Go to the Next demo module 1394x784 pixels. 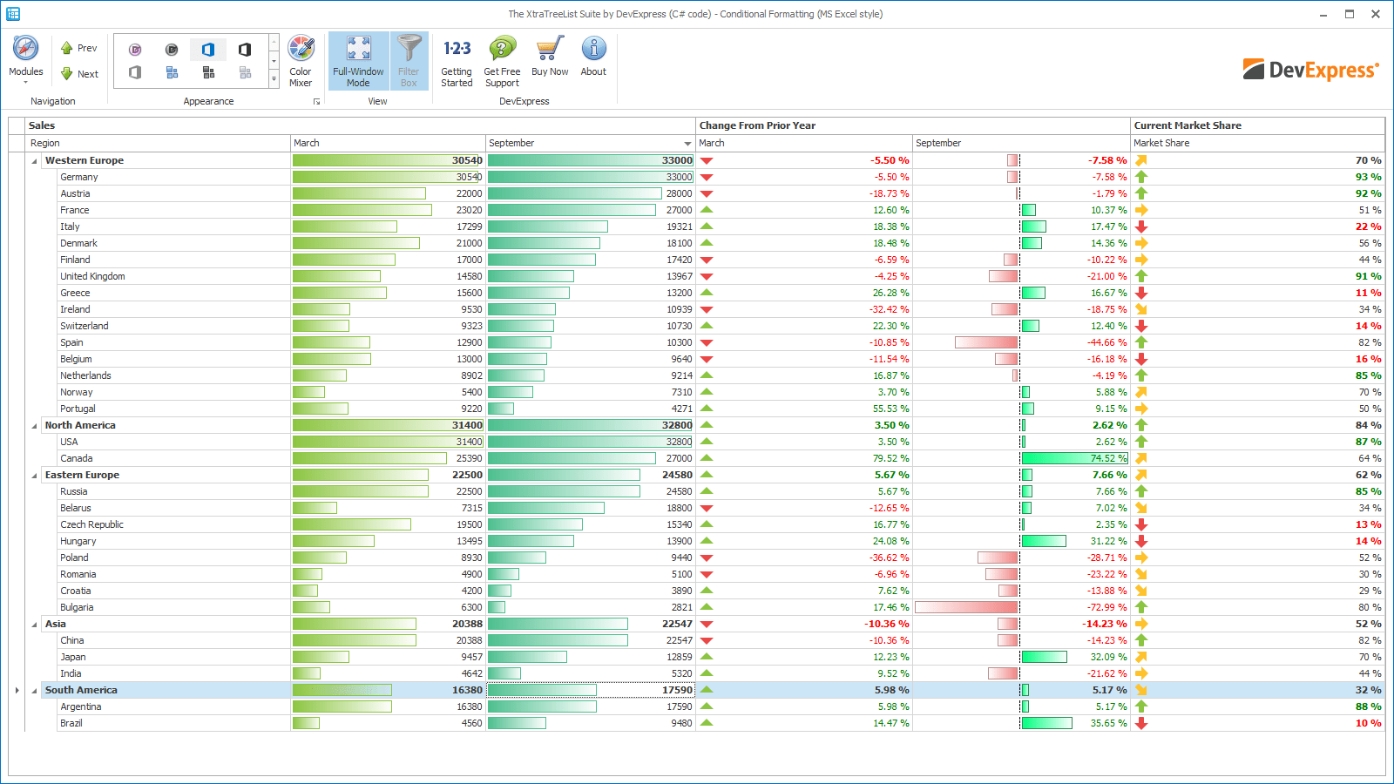click(x=78, y=74)
